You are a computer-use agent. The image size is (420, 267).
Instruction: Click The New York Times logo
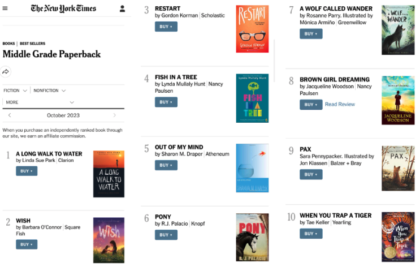(x=63, y=8)
